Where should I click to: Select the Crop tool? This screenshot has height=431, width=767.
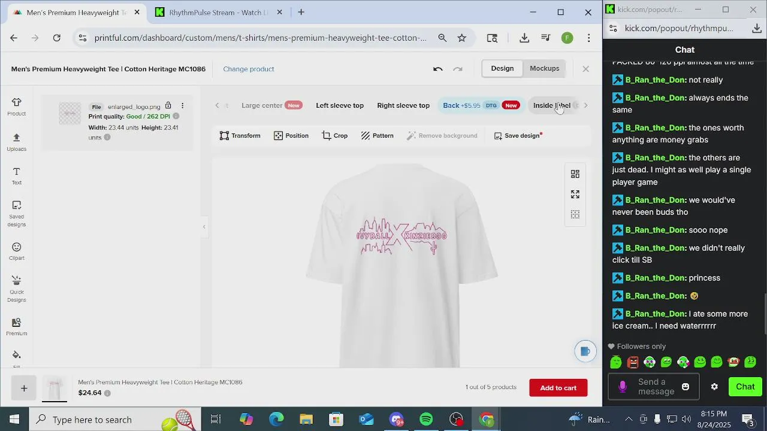[334, 136]
